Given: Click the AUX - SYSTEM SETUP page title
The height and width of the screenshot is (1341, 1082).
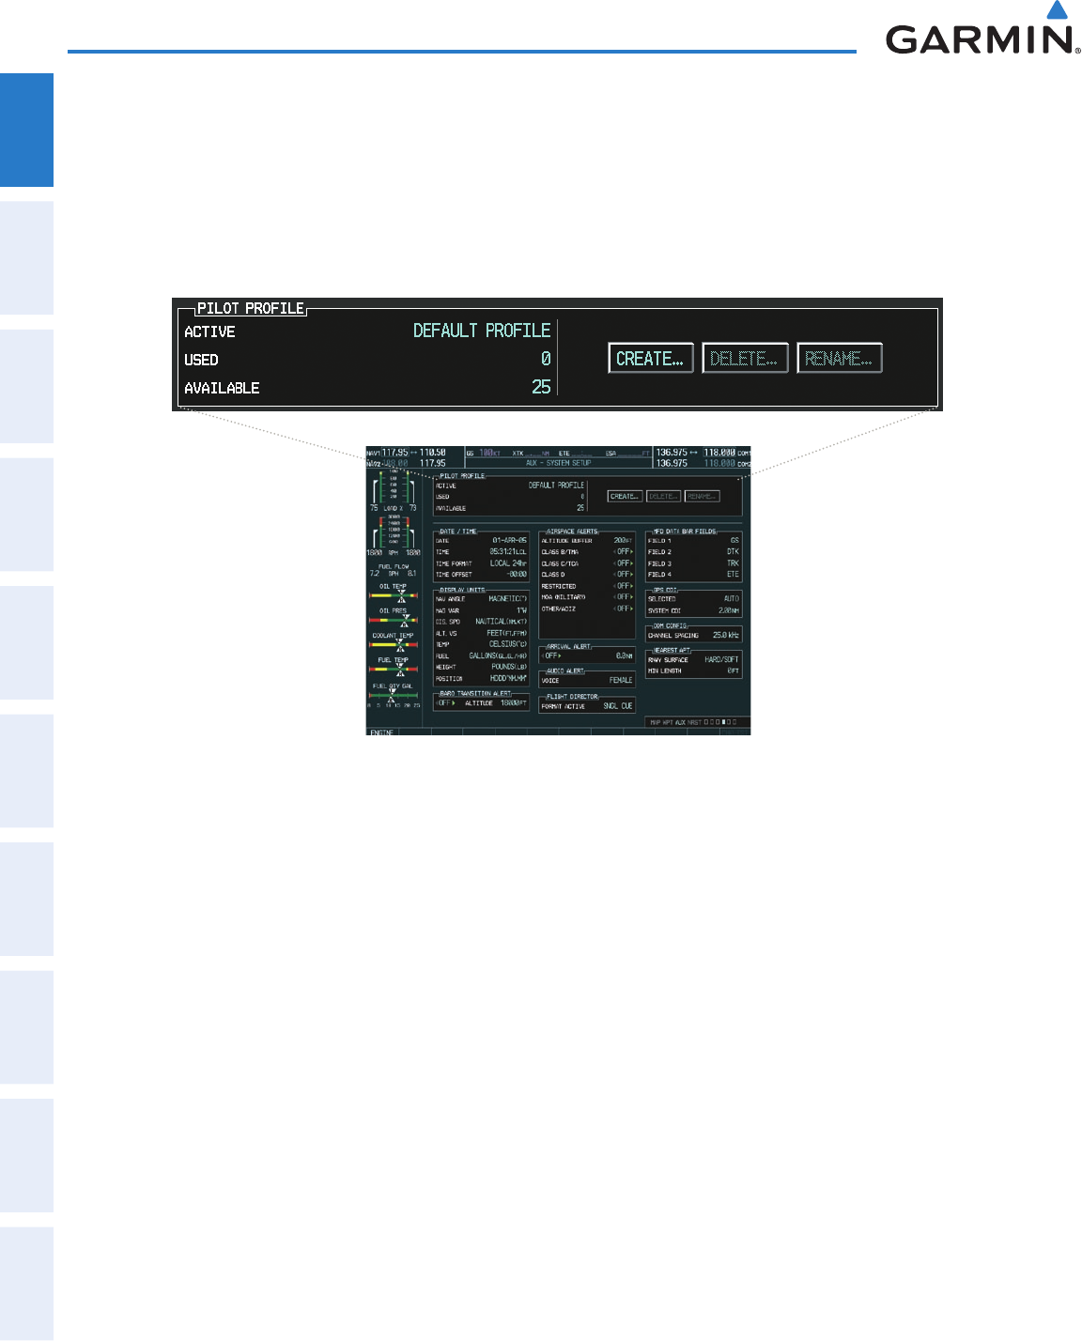Looking at the screenshot, I should 558,463.
